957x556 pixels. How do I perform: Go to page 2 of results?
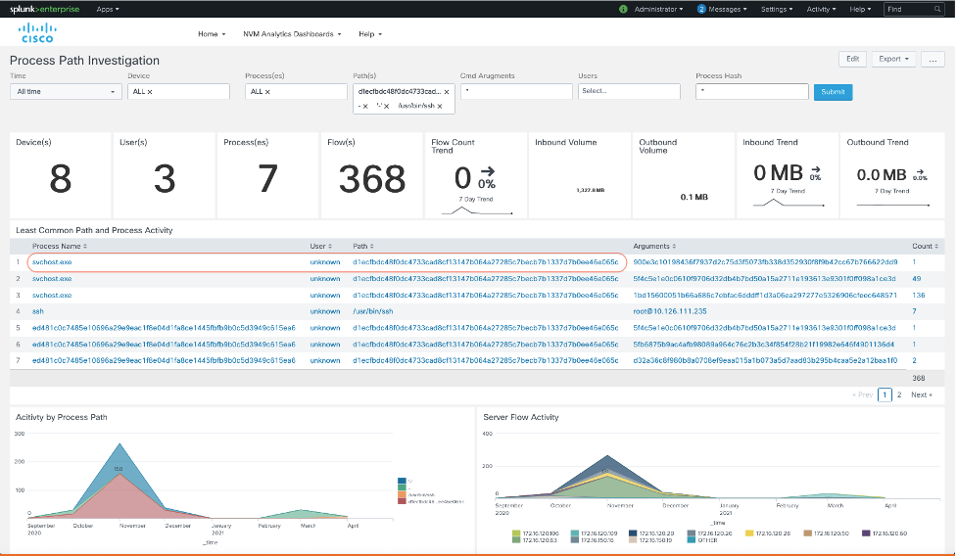tap(899, 395)
